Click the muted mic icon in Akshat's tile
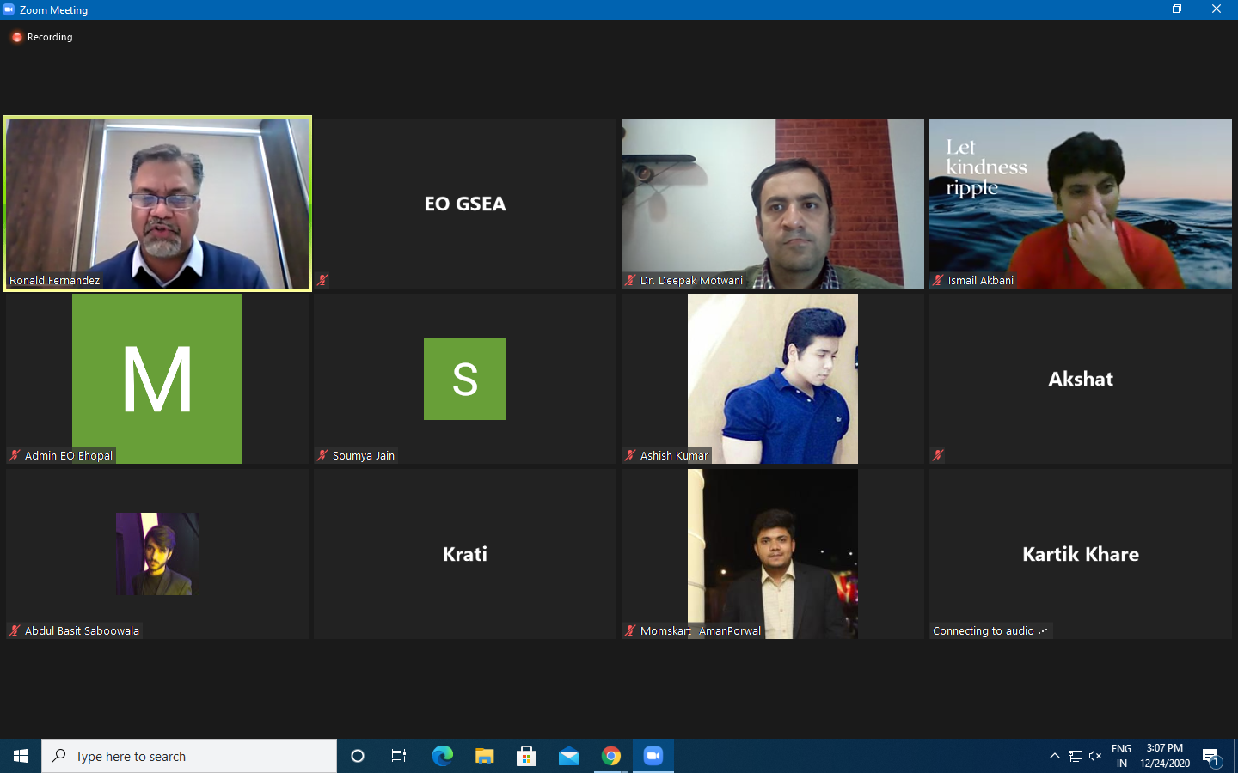Viewport: 1238px width, 773px height. pos(938,455)
